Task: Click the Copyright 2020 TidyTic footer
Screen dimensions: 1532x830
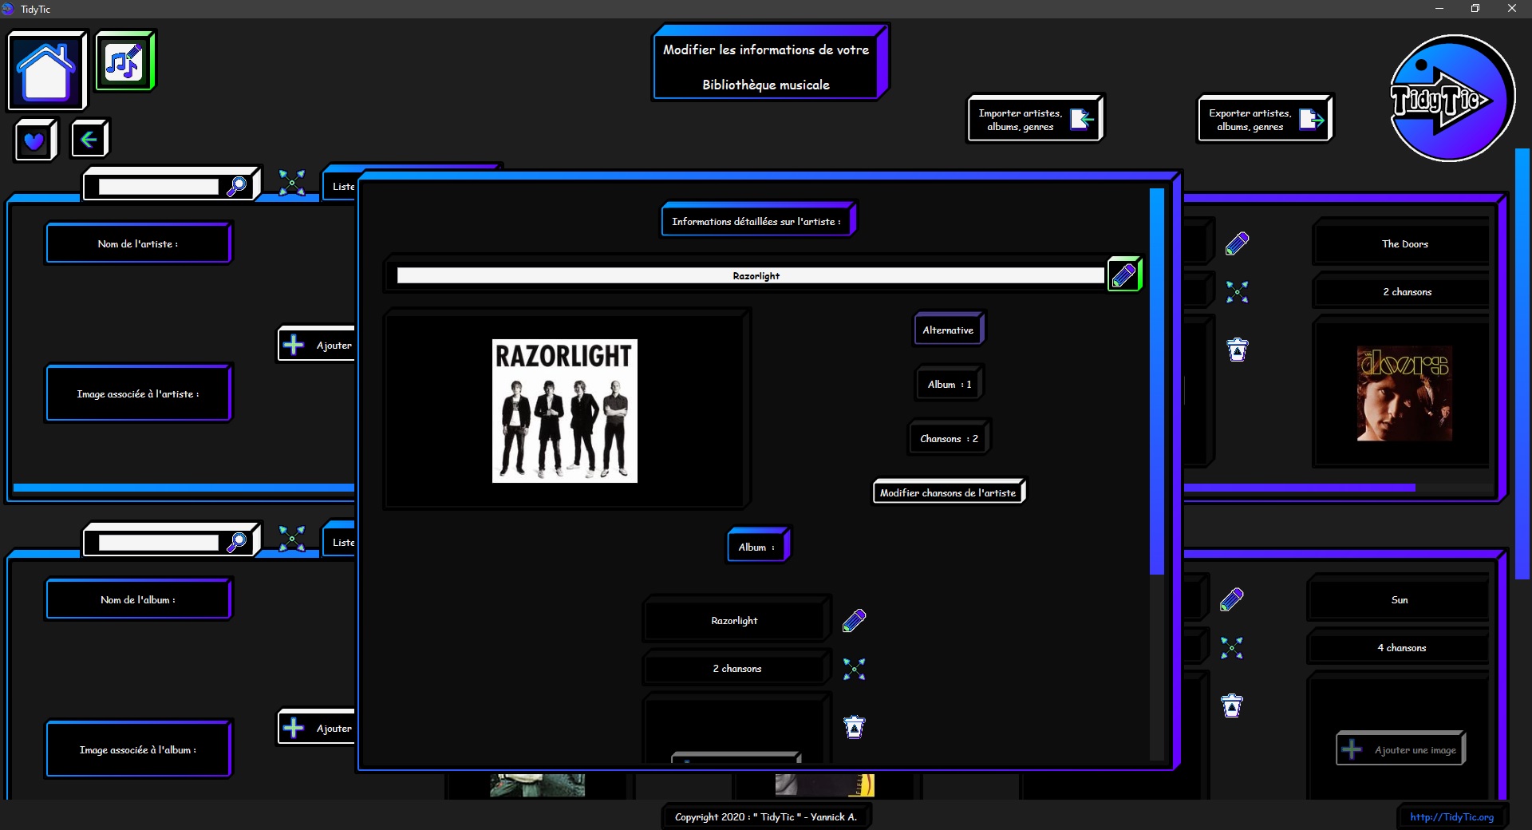Action: click(766, 816)
